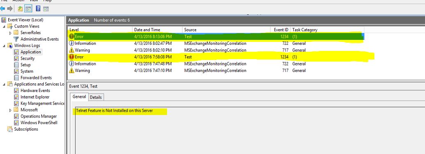Click 'Telnet Feature is Not Installed' message text
Viewport: 425px width, 154px height.
[114, 111]
